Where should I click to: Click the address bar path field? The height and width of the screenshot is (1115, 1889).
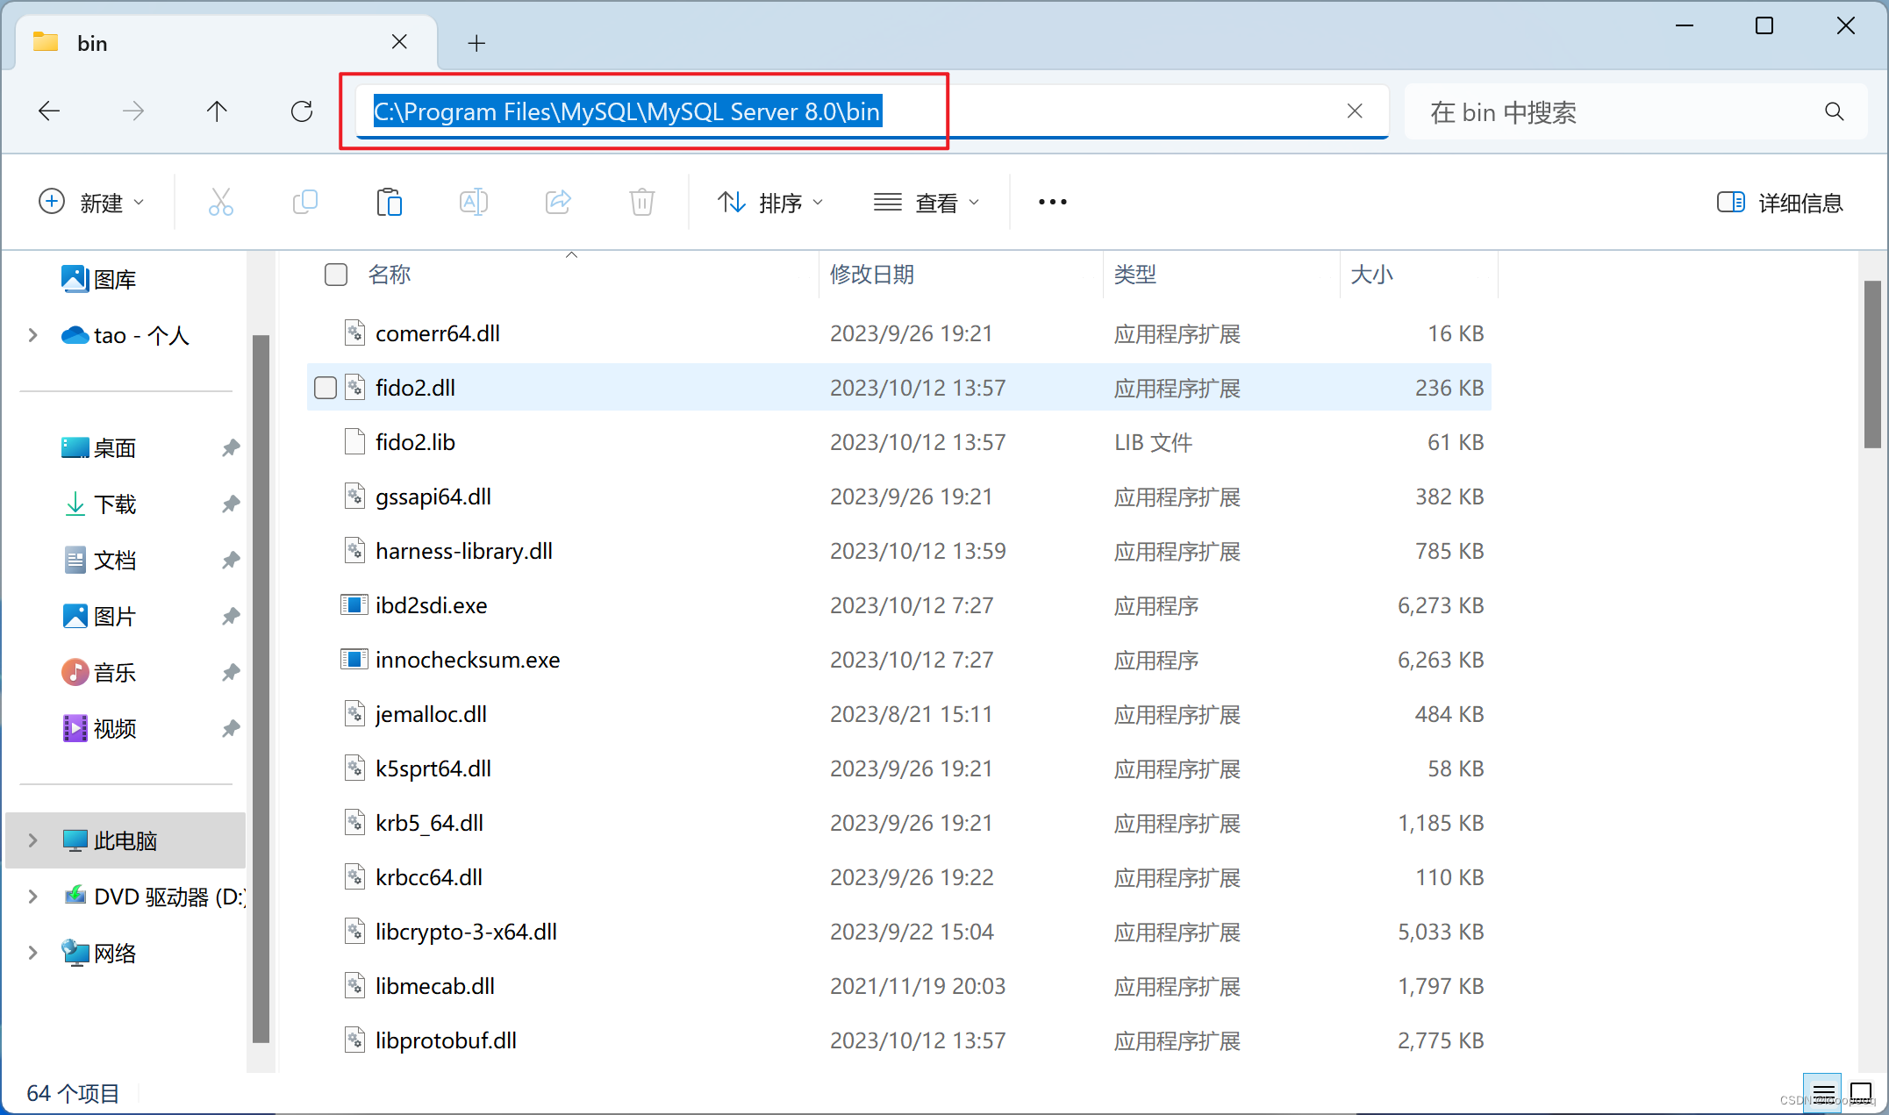tap(871, 111)
